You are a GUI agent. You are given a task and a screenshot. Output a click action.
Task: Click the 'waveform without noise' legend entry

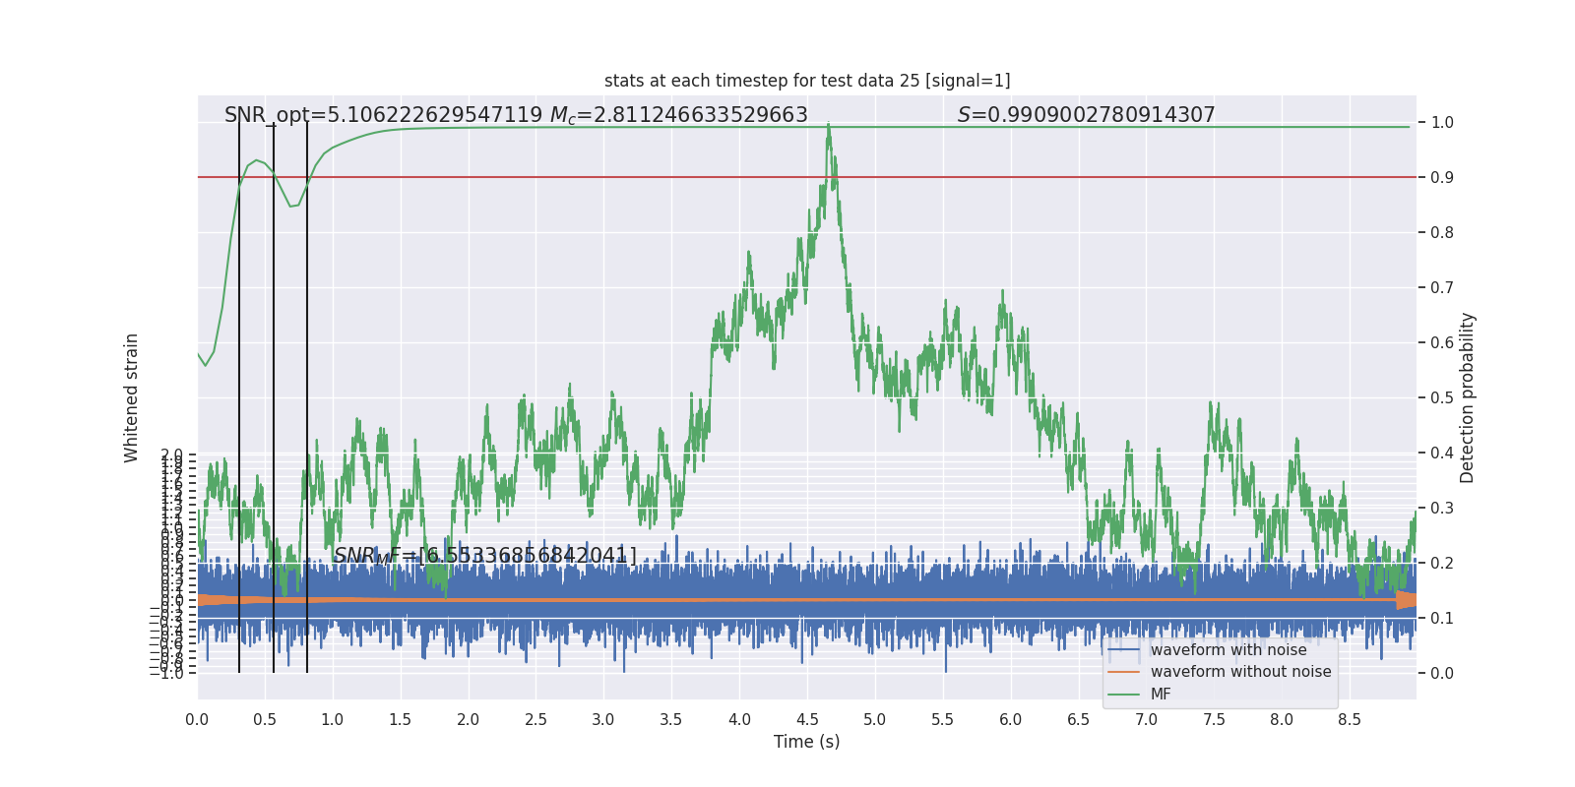pyautogui.click(x=1240, y=672)
